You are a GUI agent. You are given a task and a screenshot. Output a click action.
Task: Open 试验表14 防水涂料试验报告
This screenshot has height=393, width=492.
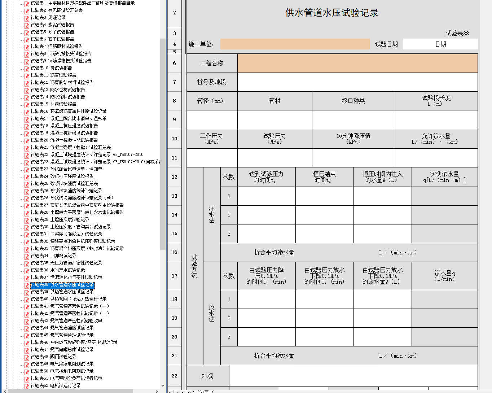tap(58, 97)
